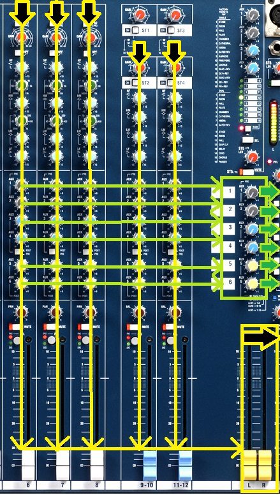The image size is (280, 495).
Task: Adjust the channel 6 gain knob
Action: (22, 37)
